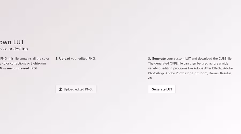Viewport: 241px width, 134px height.
Task: Click the "your edited PNG." text
Action: [x=83, y=58]
